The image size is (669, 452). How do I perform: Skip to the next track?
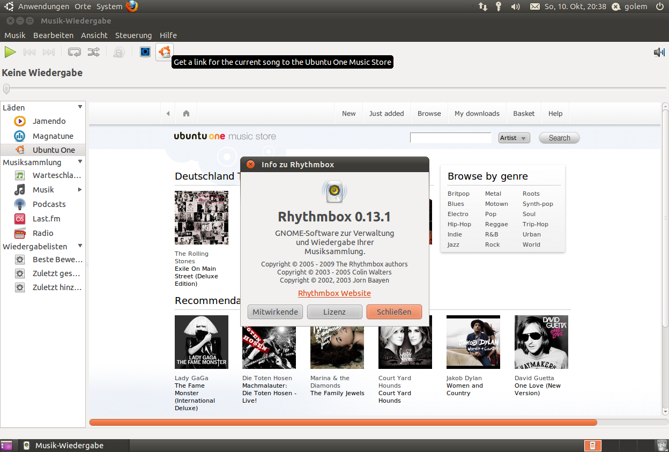tap(49, 52)
